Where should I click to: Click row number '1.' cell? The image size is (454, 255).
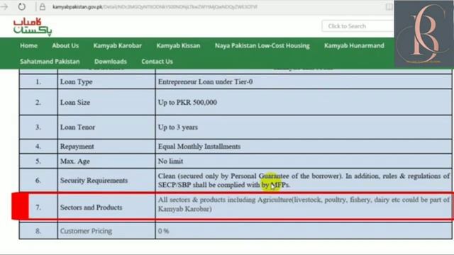[x=38, y=82]
